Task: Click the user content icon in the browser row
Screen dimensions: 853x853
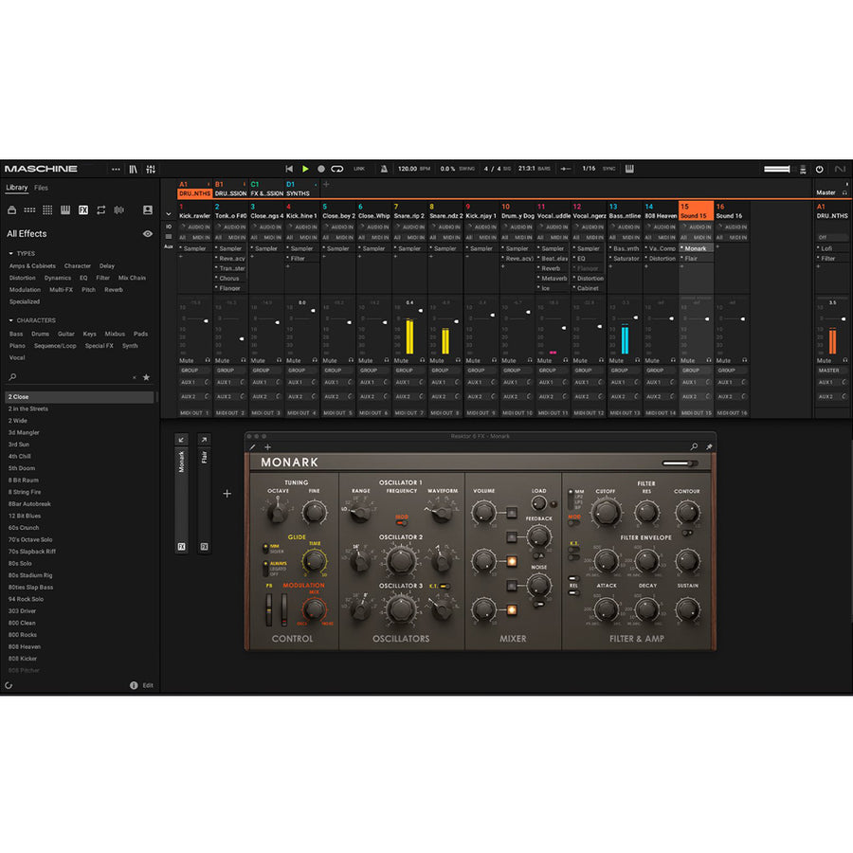Action: 147,210
